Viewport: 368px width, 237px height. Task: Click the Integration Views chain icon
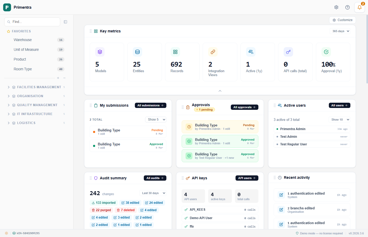pyautogui.click(x=213, y=52)
